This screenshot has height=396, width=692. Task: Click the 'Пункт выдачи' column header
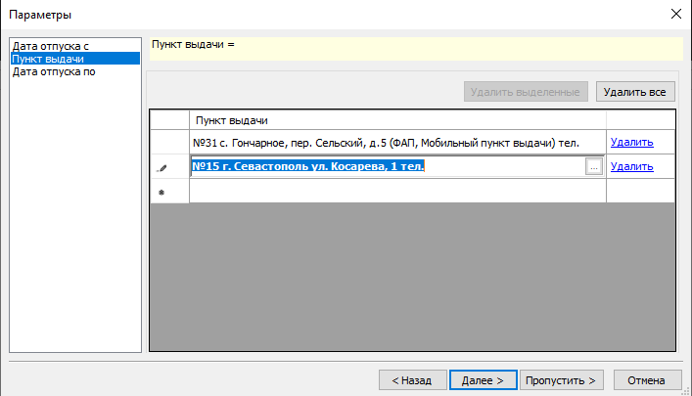pyautogui.click(x=397, y=120)
